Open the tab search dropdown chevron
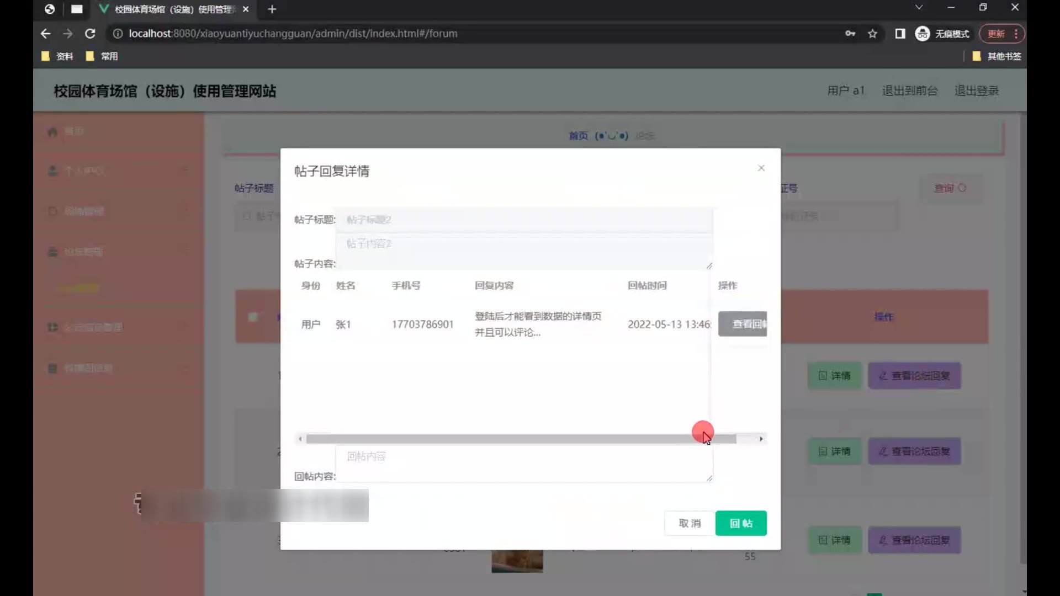Screen dimensions: 1060x596 919,8
